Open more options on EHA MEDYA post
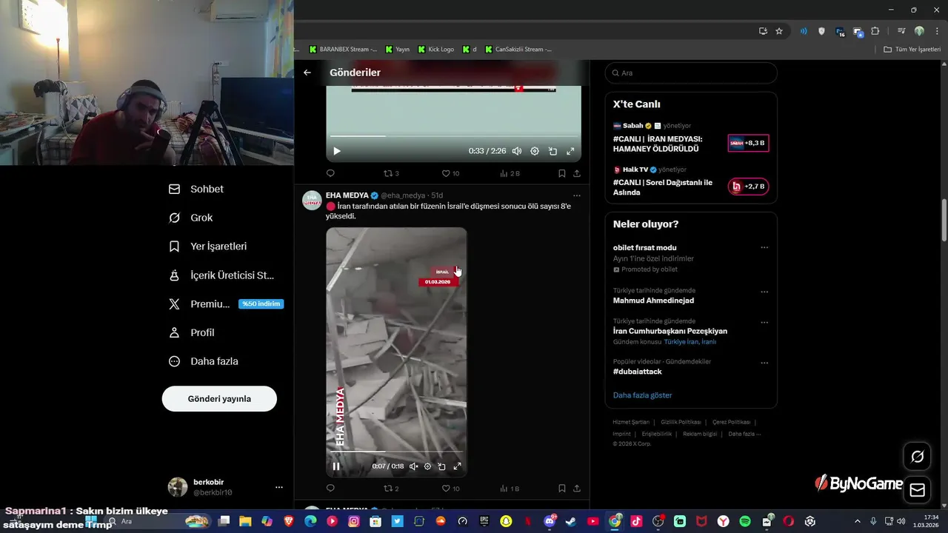This screenshot has width=948, height=533. 577,195
